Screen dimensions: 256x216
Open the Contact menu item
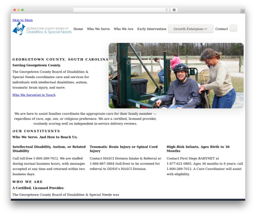[222, 29]
